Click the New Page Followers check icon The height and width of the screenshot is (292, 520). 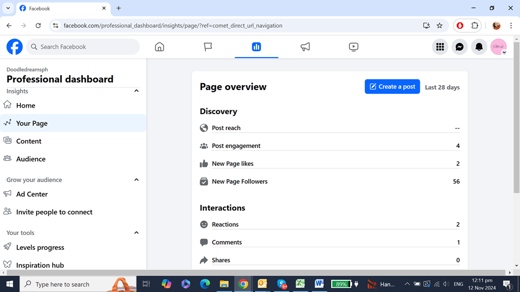click(204, 182)
